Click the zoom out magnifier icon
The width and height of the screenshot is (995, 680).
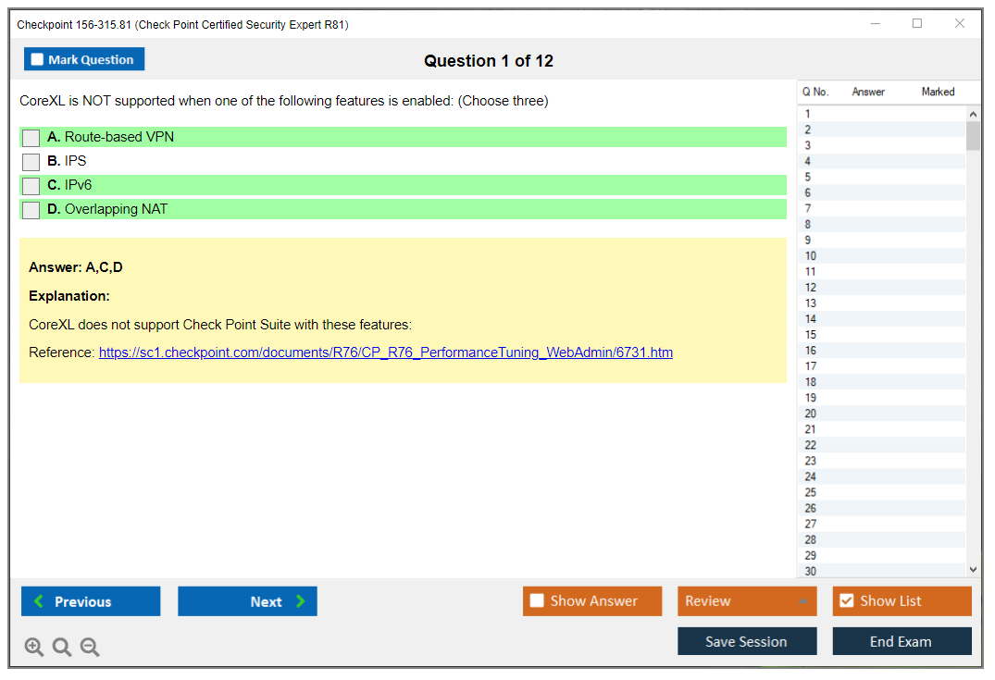(90, 648)
